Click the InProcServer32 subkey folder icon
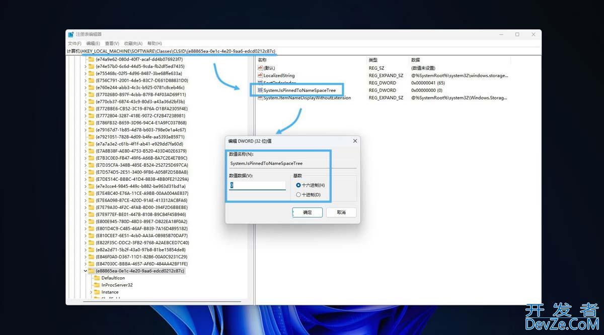The width and height of the screenshot is (604, 335). 97,285
